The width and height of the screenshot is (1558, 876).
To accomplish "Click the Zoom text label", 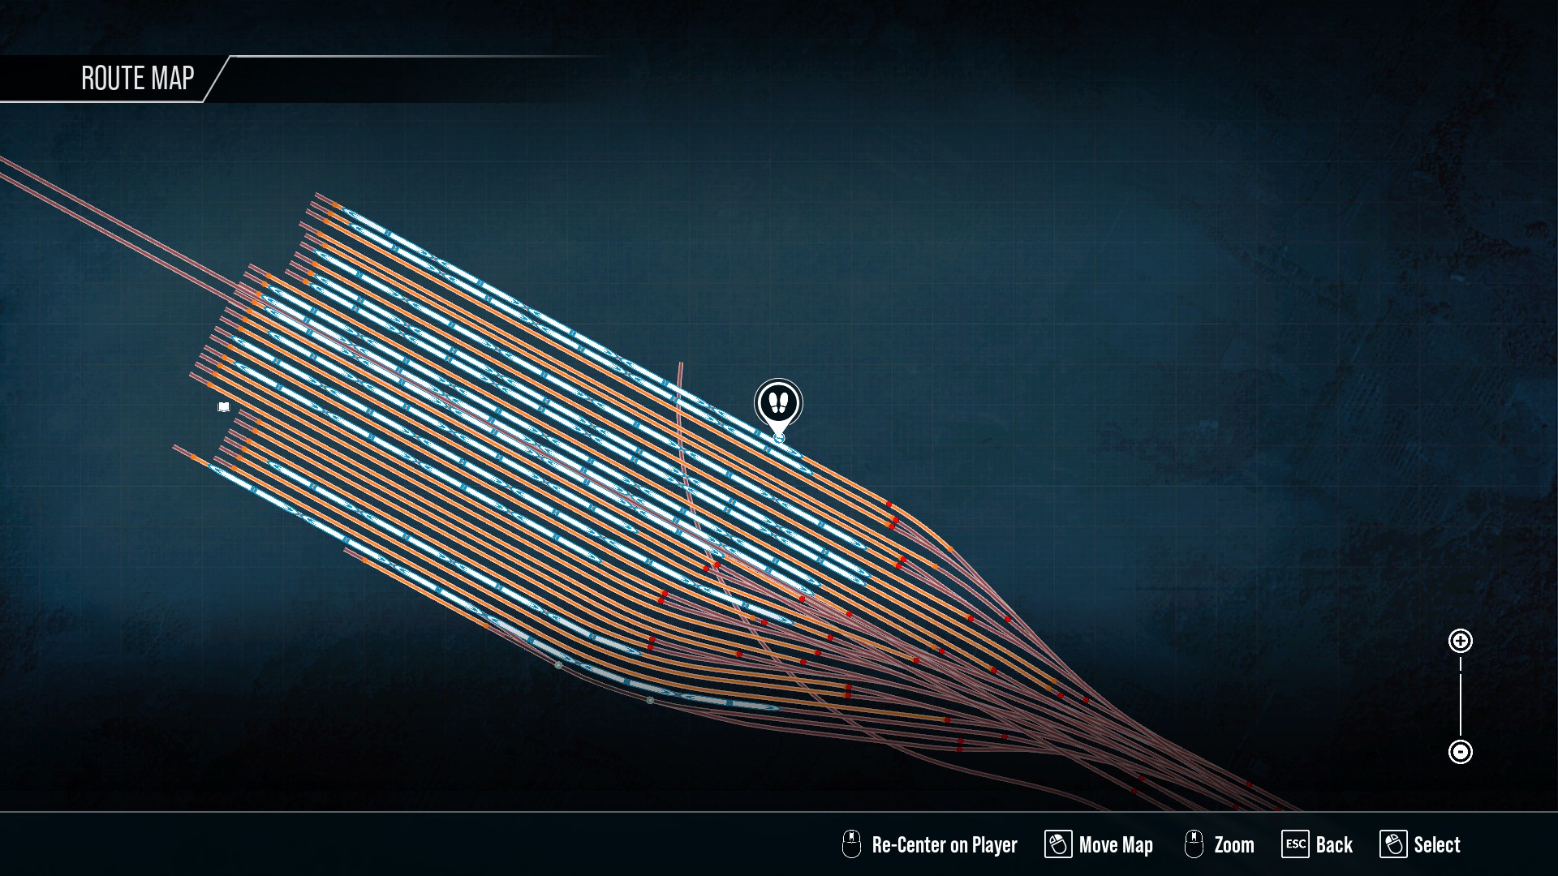I will [1234, 845].
